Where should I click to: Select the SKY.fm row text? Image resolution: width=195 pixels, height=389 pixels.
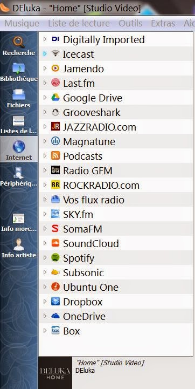click(78, 214)
